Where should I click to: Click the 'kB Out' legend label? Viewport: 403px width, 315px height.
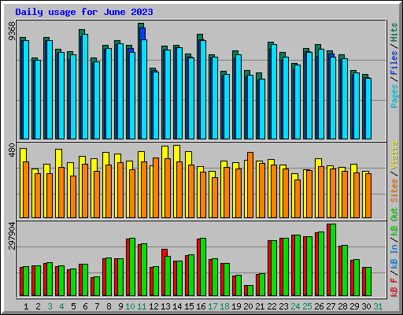click(x=394, y=221)
